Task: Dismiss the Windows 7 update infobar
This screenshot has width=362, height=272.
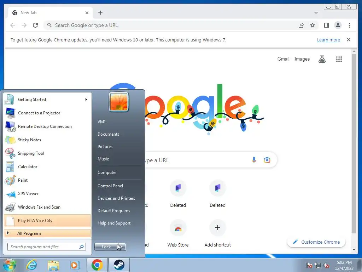Action: pos(349,40)
